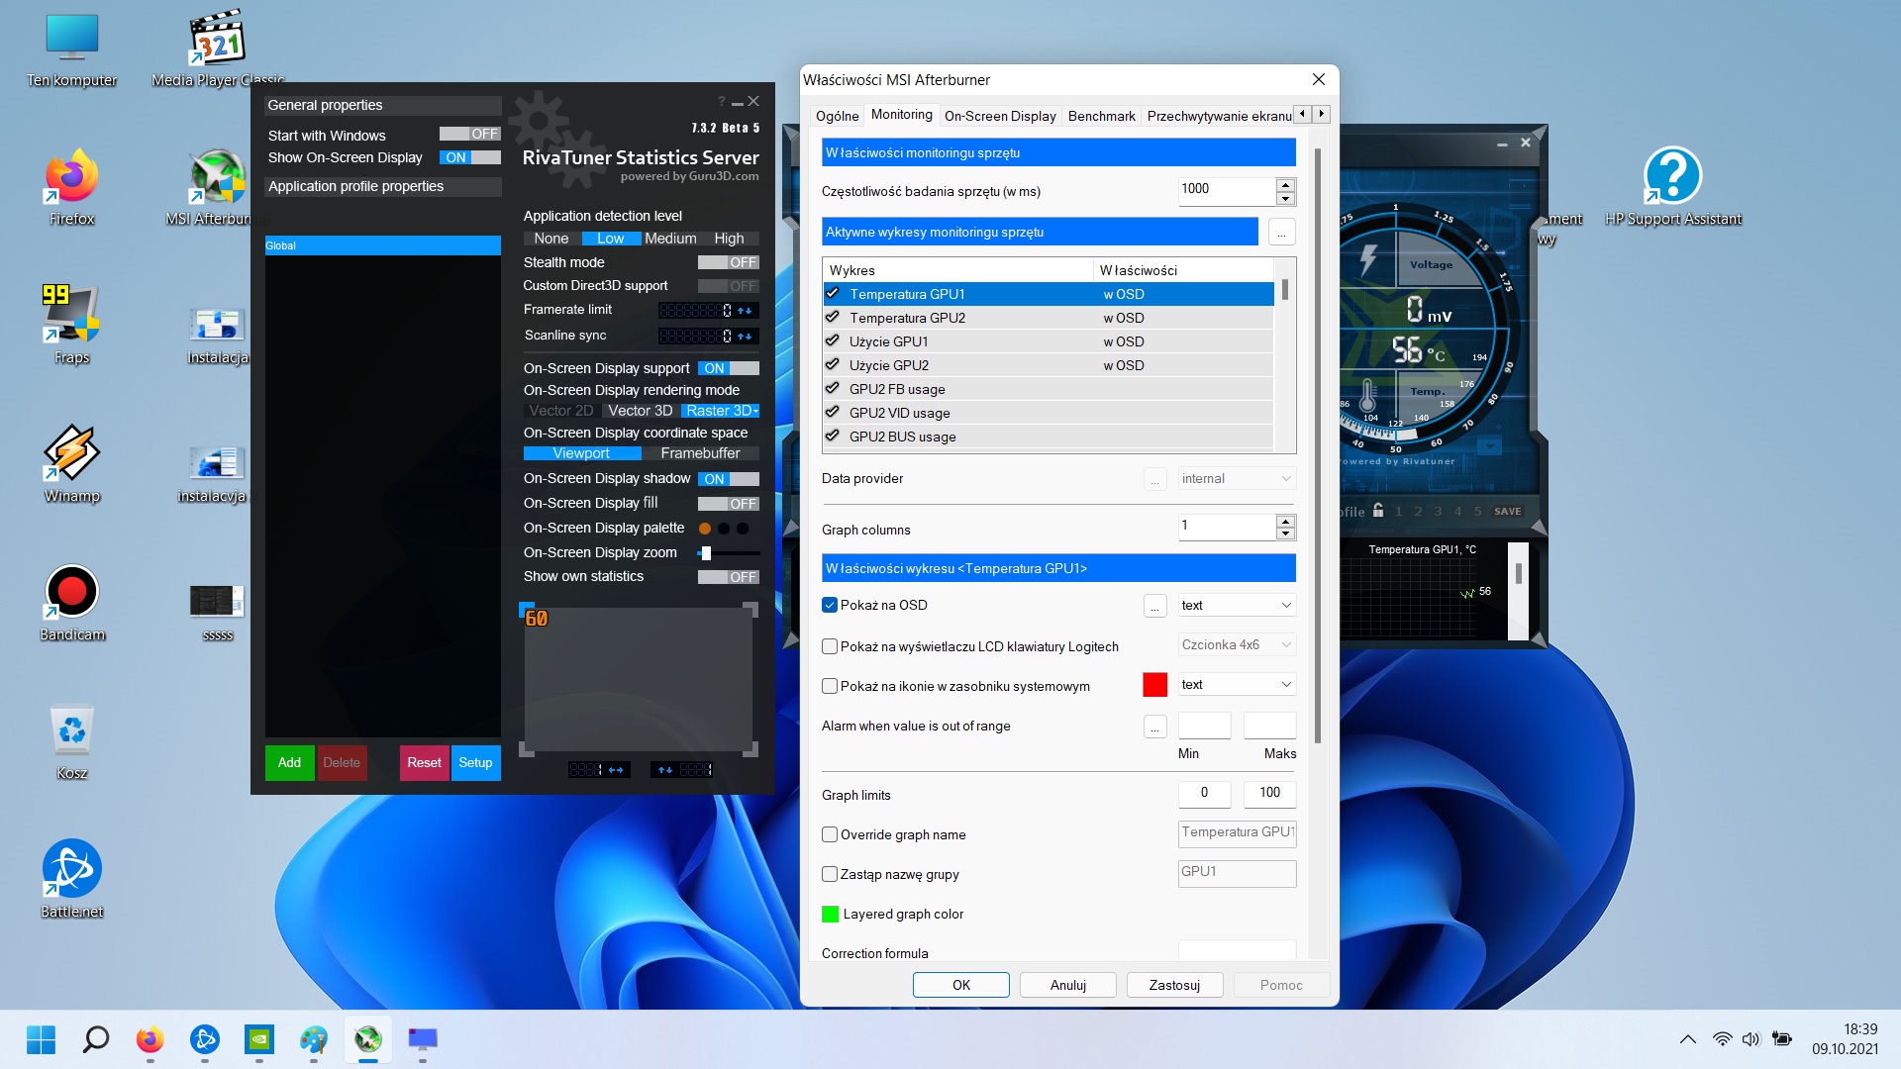Switch to Ogólne tab

pyautogui.click(x=837, y=116)
